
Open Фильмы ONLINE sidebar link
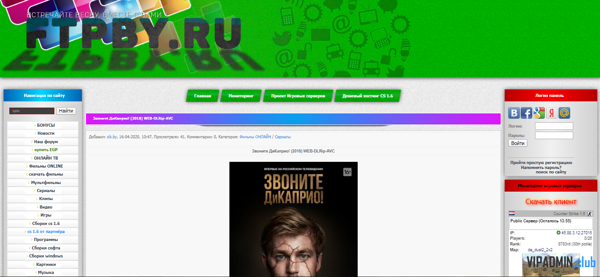[43, 166]
